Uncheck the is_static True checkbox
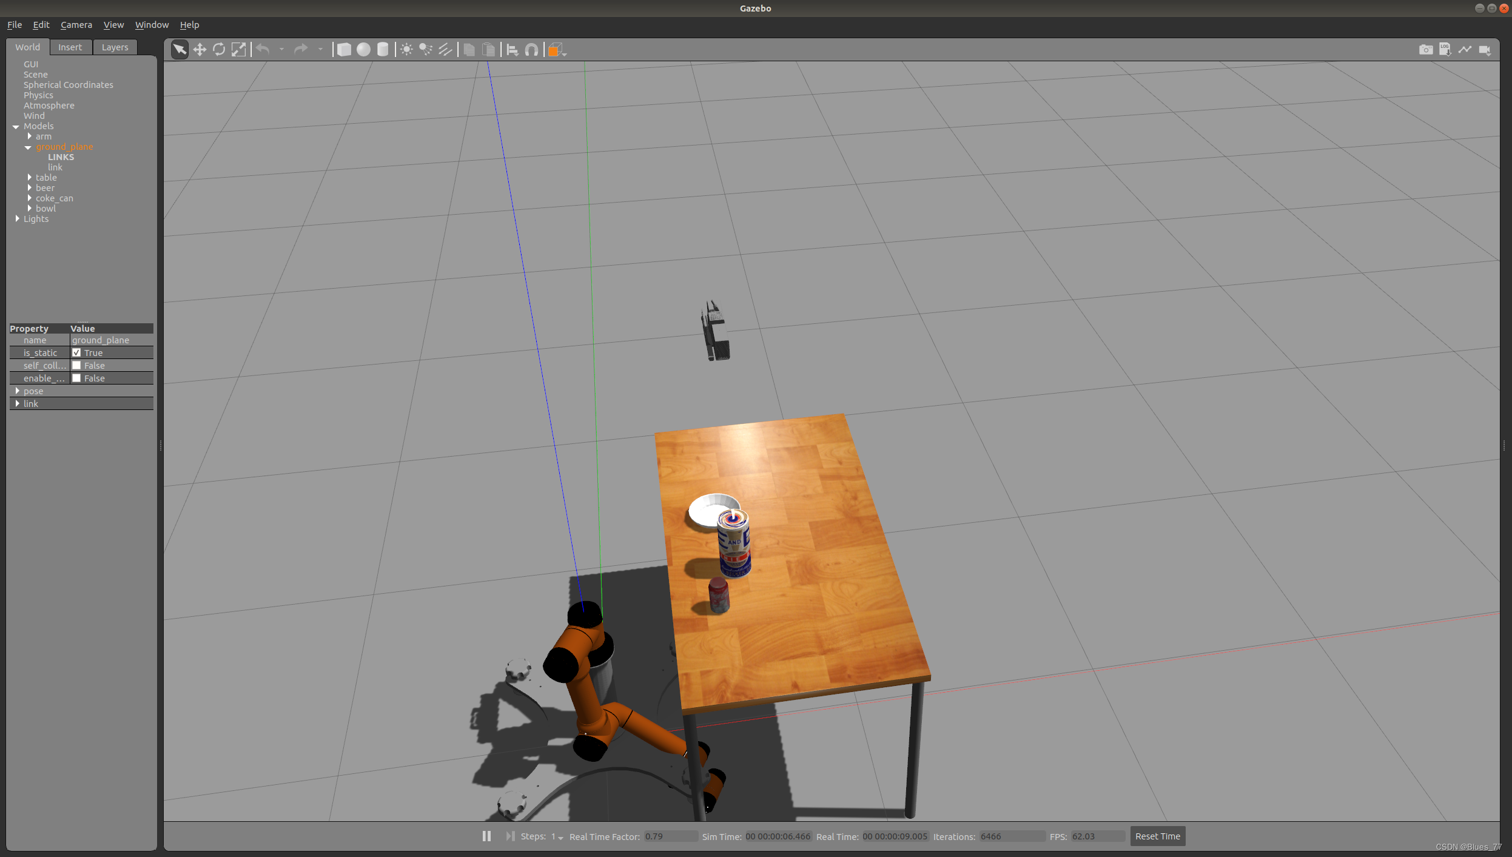 point(76,352)
